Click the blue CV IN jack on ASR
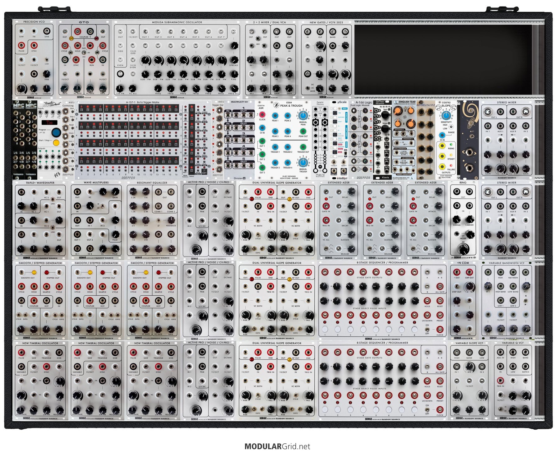Viewport: 555px width, 453px height. click(x=262, y=128)
